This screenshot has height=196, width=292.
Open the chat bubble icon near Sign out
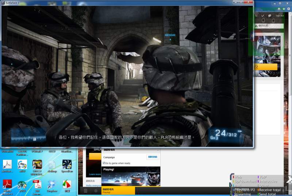(x=269, y=16)
